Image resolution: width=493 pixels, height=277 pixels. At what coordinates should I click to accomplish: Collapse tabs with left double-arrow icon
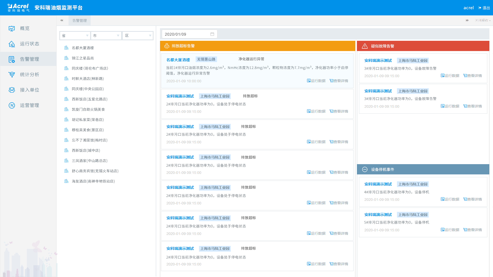coord(62,21)
